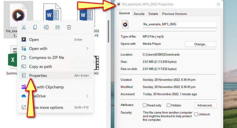Click the Delete trash can icon
The height and width of the screenshot is (128, 237).
click(69, 27)
